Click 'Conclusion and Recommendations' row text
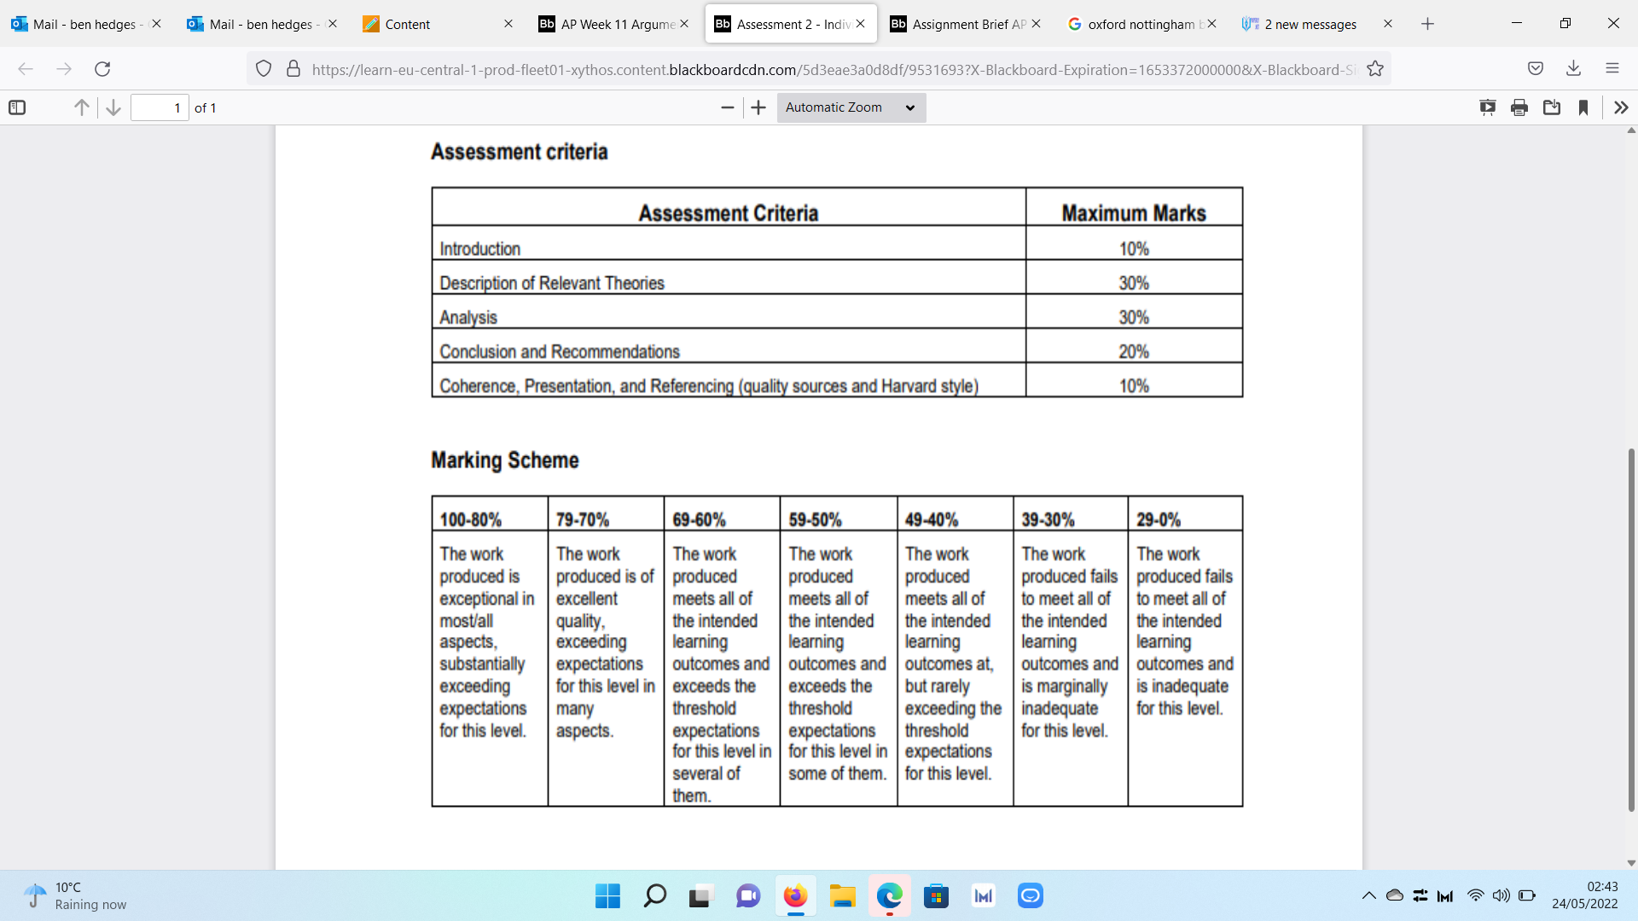The image size is (1638, 921). click(x=559, y=351)
